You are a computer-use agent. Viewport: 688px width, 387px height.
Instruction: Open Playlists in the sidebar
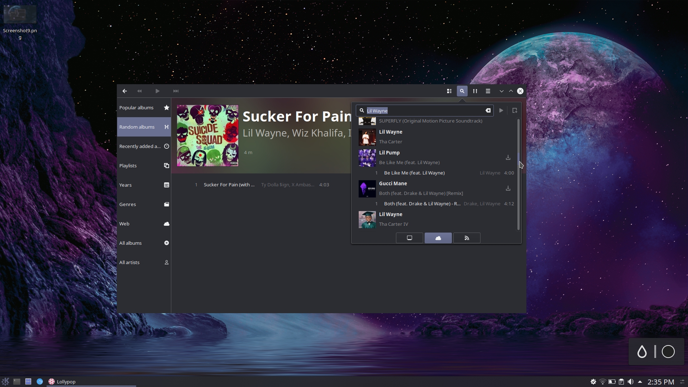(144, 166)
